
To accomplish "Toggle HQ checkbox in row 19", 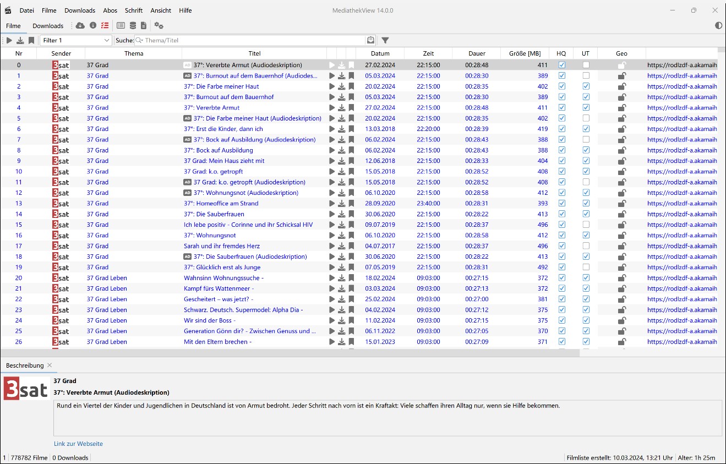I will [x=562, y=267].
